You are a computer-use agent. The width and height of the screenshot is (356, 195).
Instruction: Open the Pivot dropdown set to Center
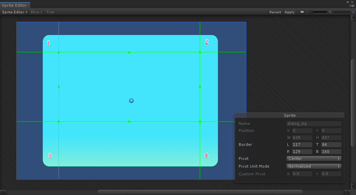[314, 159]
